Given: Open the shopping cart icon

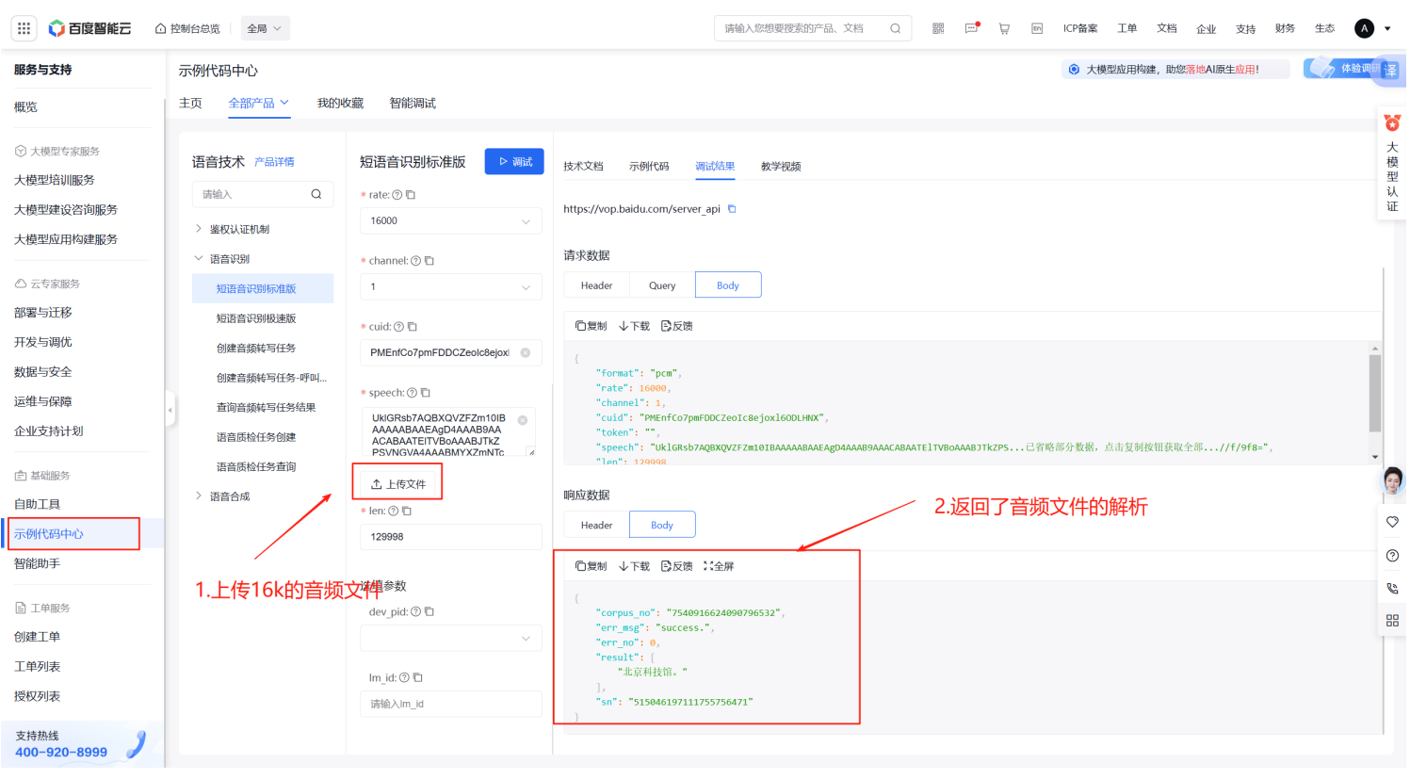Looking at the screenshot, I should coord(1004,28).
